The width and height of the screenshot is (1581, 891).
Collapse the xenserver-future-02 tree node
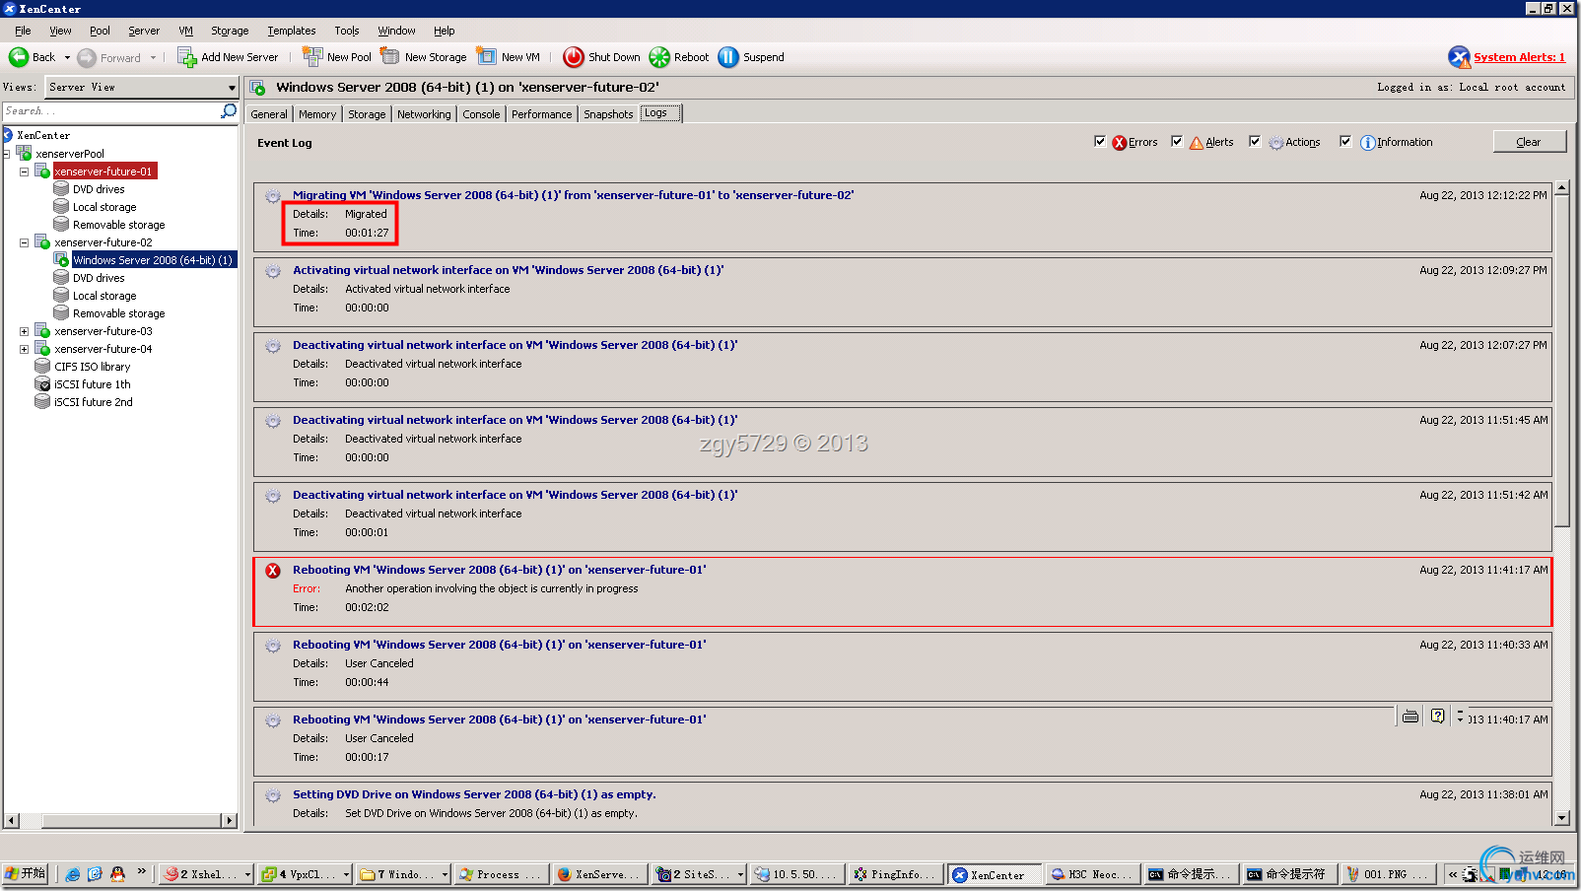[25, 242]
